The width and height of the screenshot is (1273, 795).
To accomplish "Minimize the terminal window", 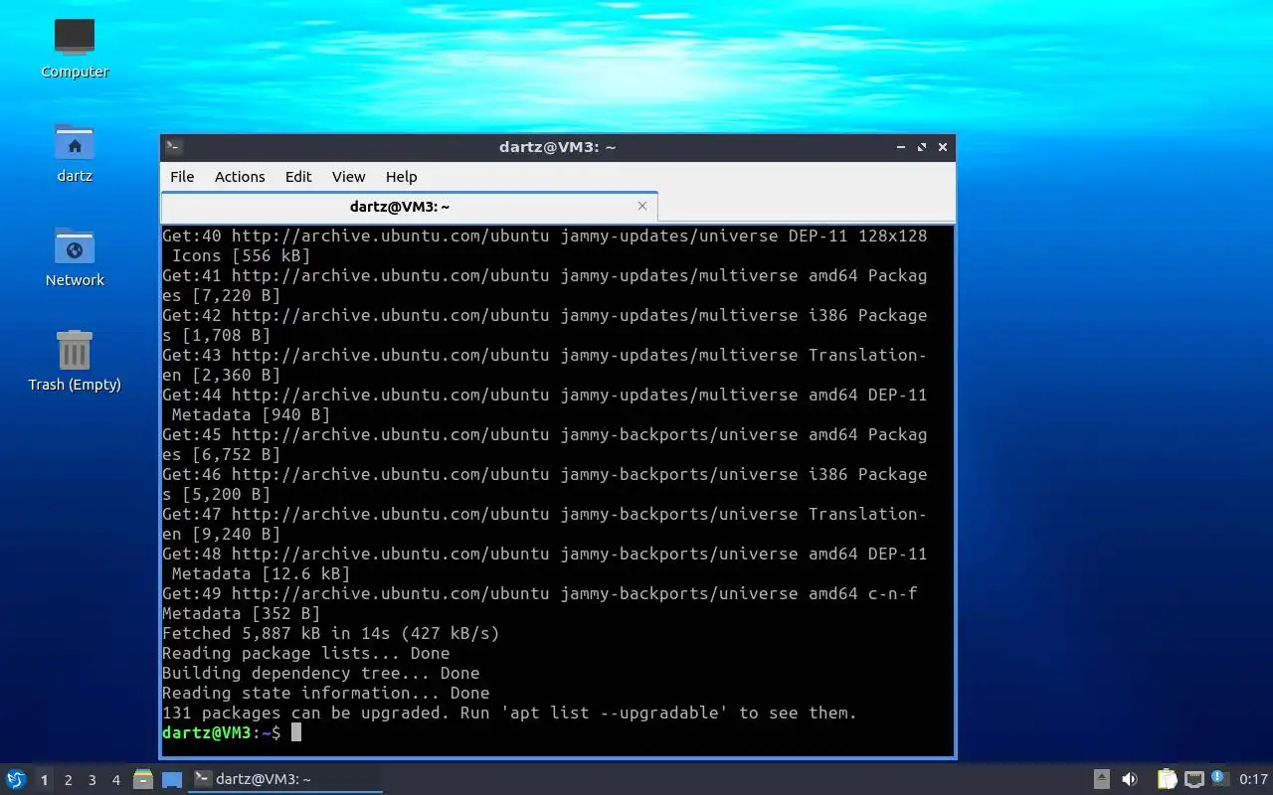I will tap(901, 147).
